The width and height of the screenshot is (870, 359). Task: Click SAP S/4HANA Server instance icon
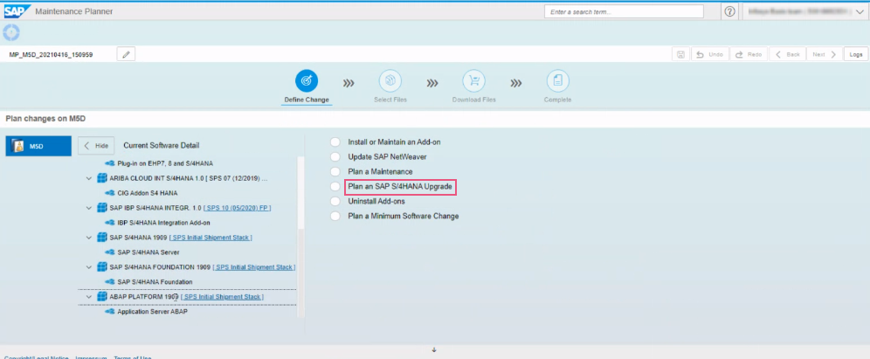[110, 252]
